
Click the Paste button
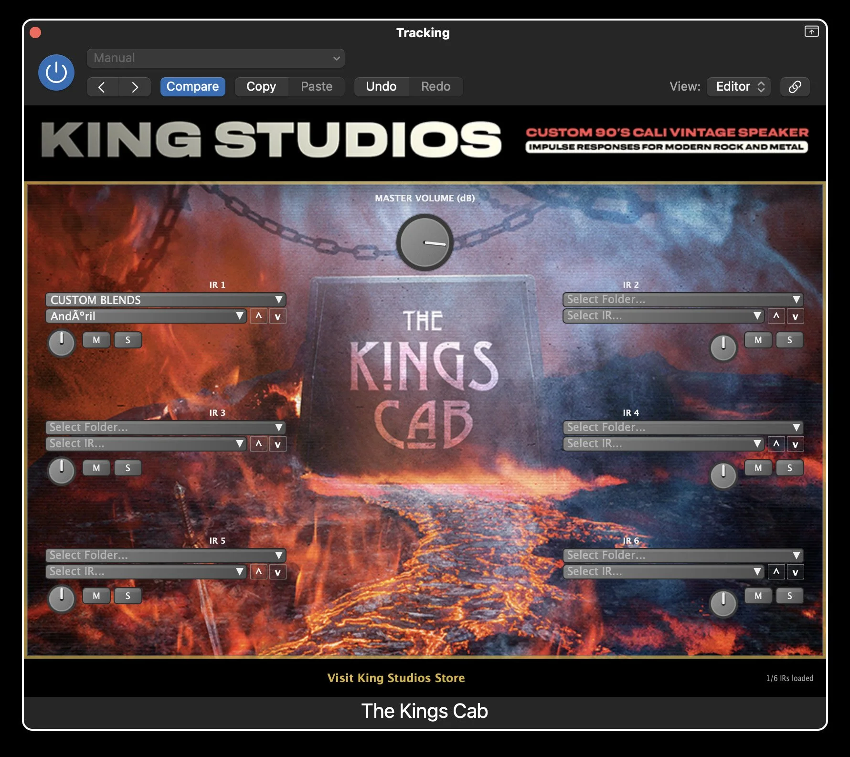pos(317,87)
